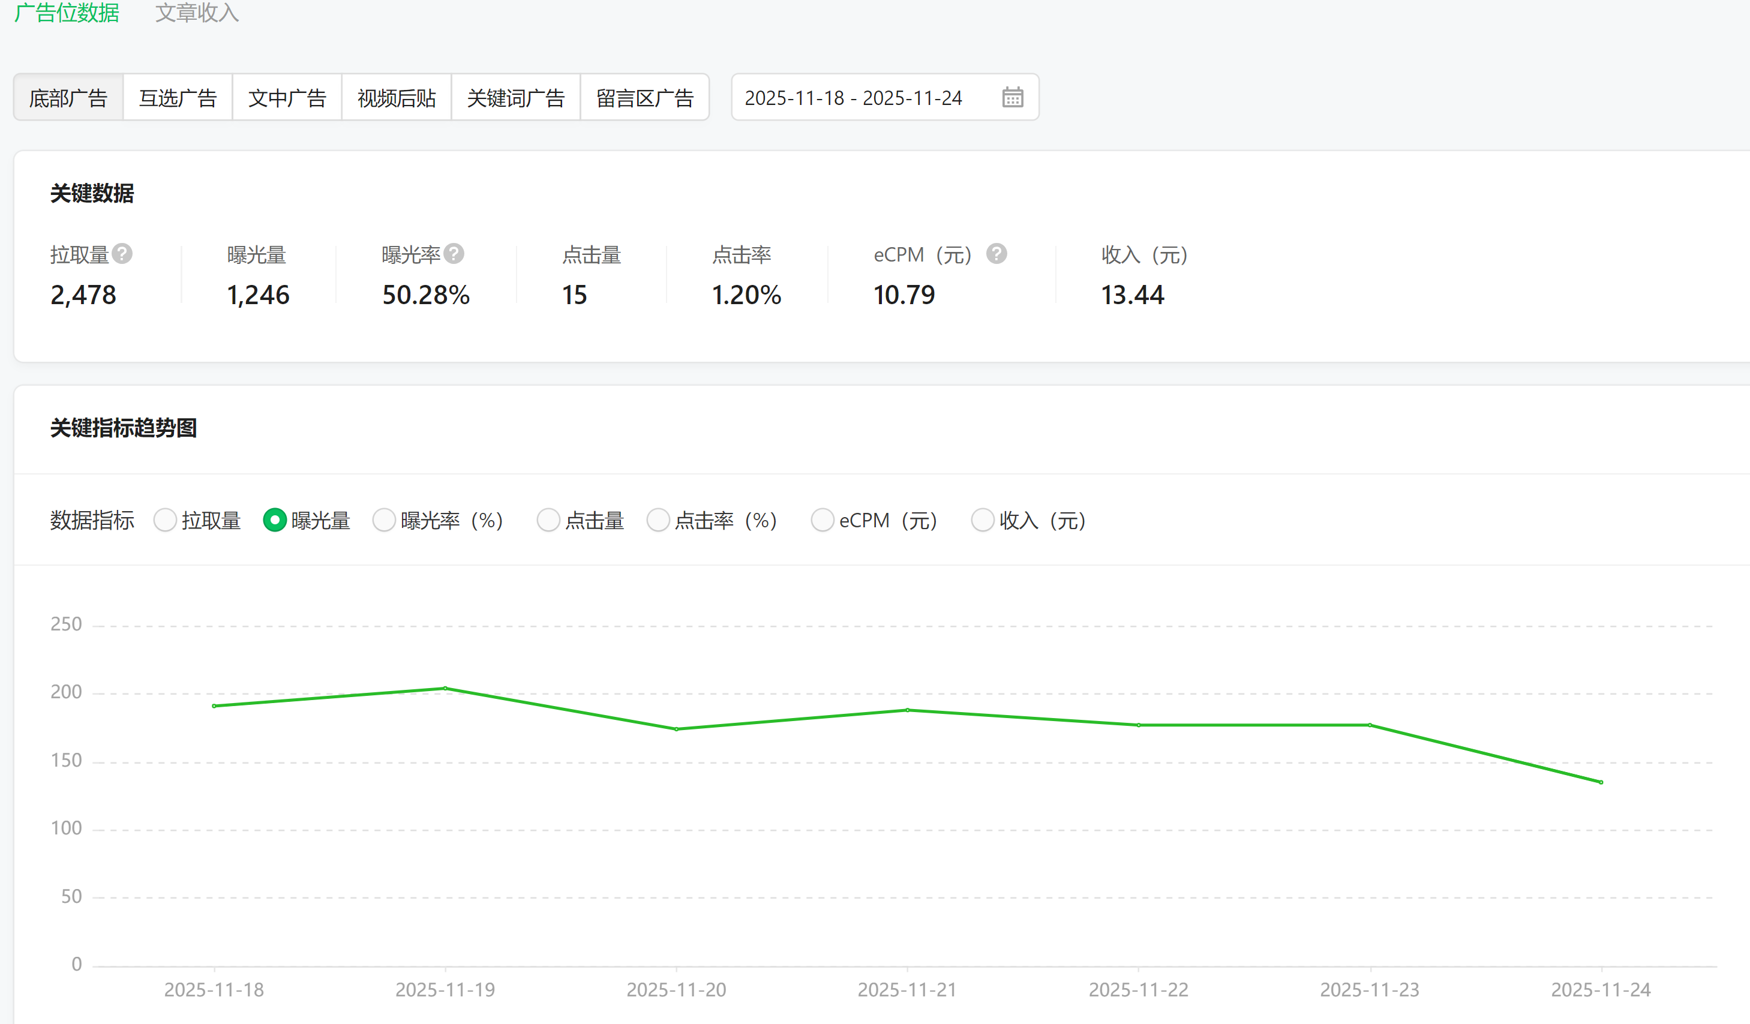Select the 点击量 radio button
Viewport: 1750px width, 1024px height.
pos(548,520)
